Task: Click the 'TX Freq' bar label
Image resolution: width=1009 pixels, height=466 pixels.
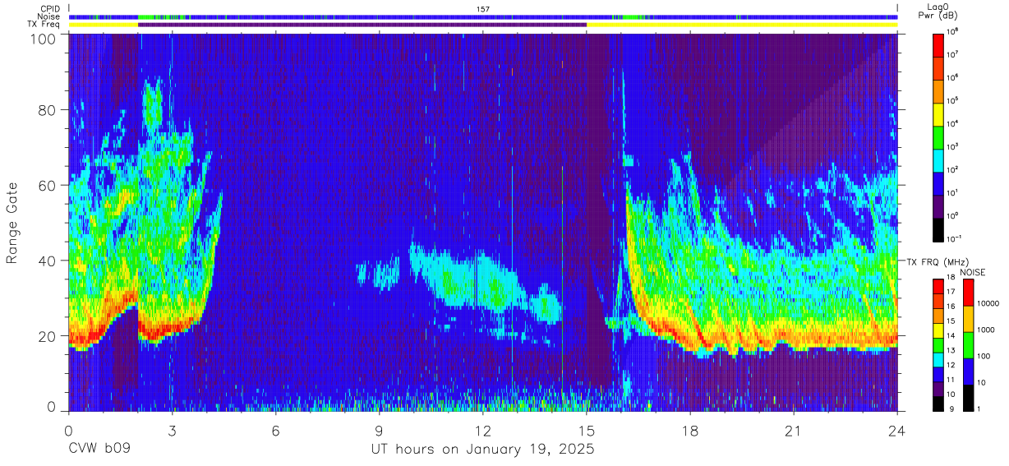Action: pyautogui.click(x=45, y=25)
